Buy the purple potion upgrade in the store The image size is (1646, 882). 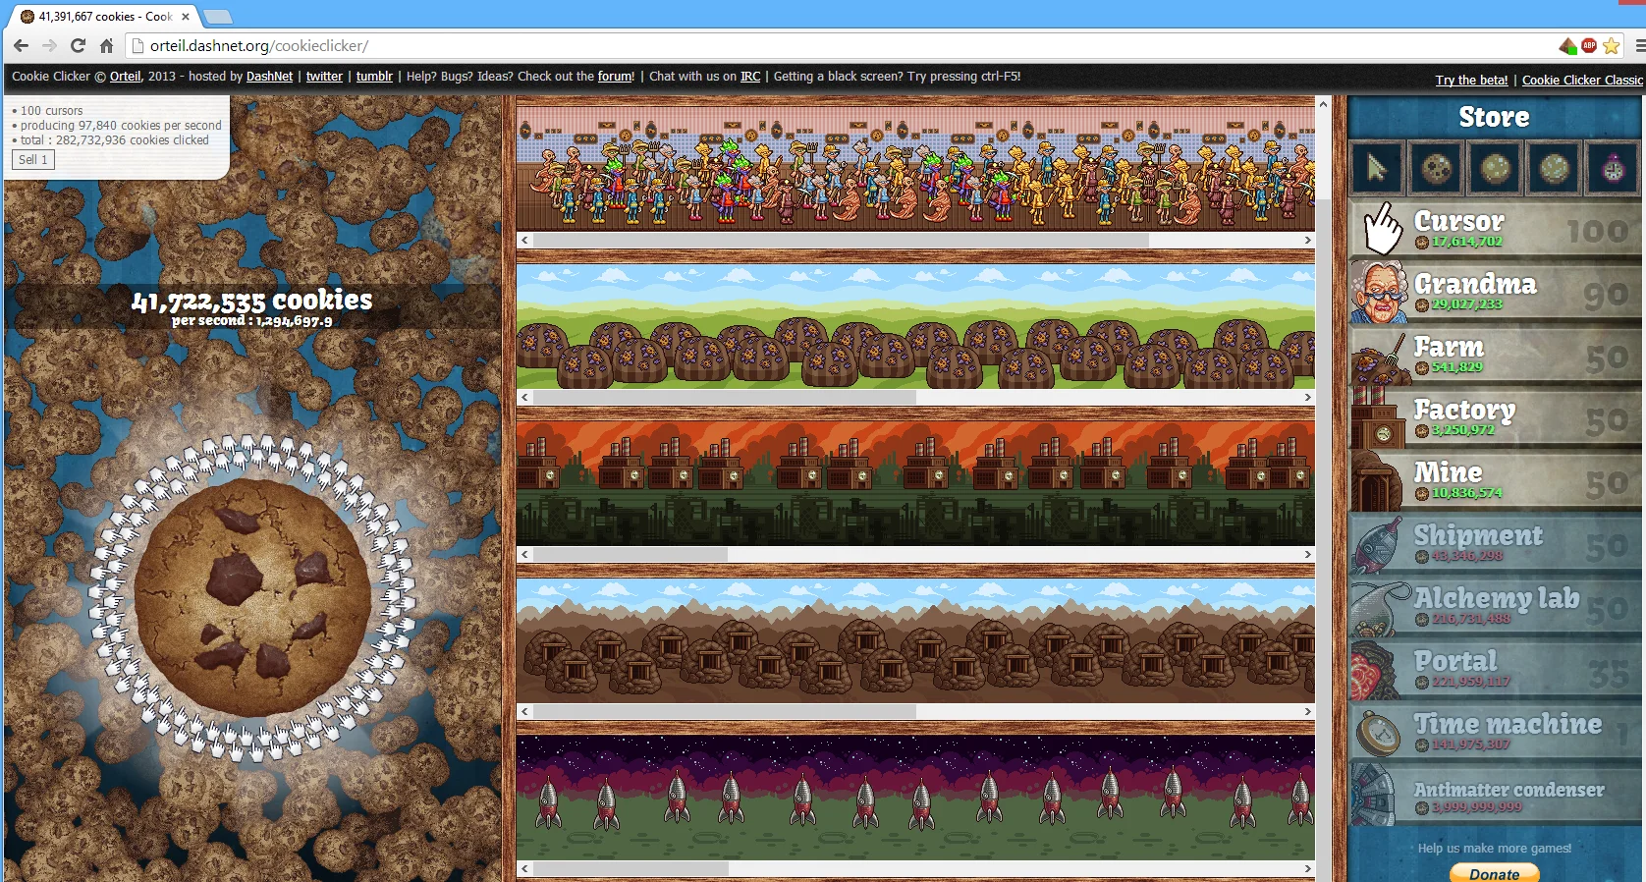click(x=1614, y=169)
